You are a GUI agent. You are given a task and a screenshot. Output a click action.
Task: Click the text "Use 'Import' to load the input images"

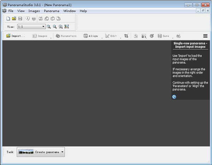187,57
